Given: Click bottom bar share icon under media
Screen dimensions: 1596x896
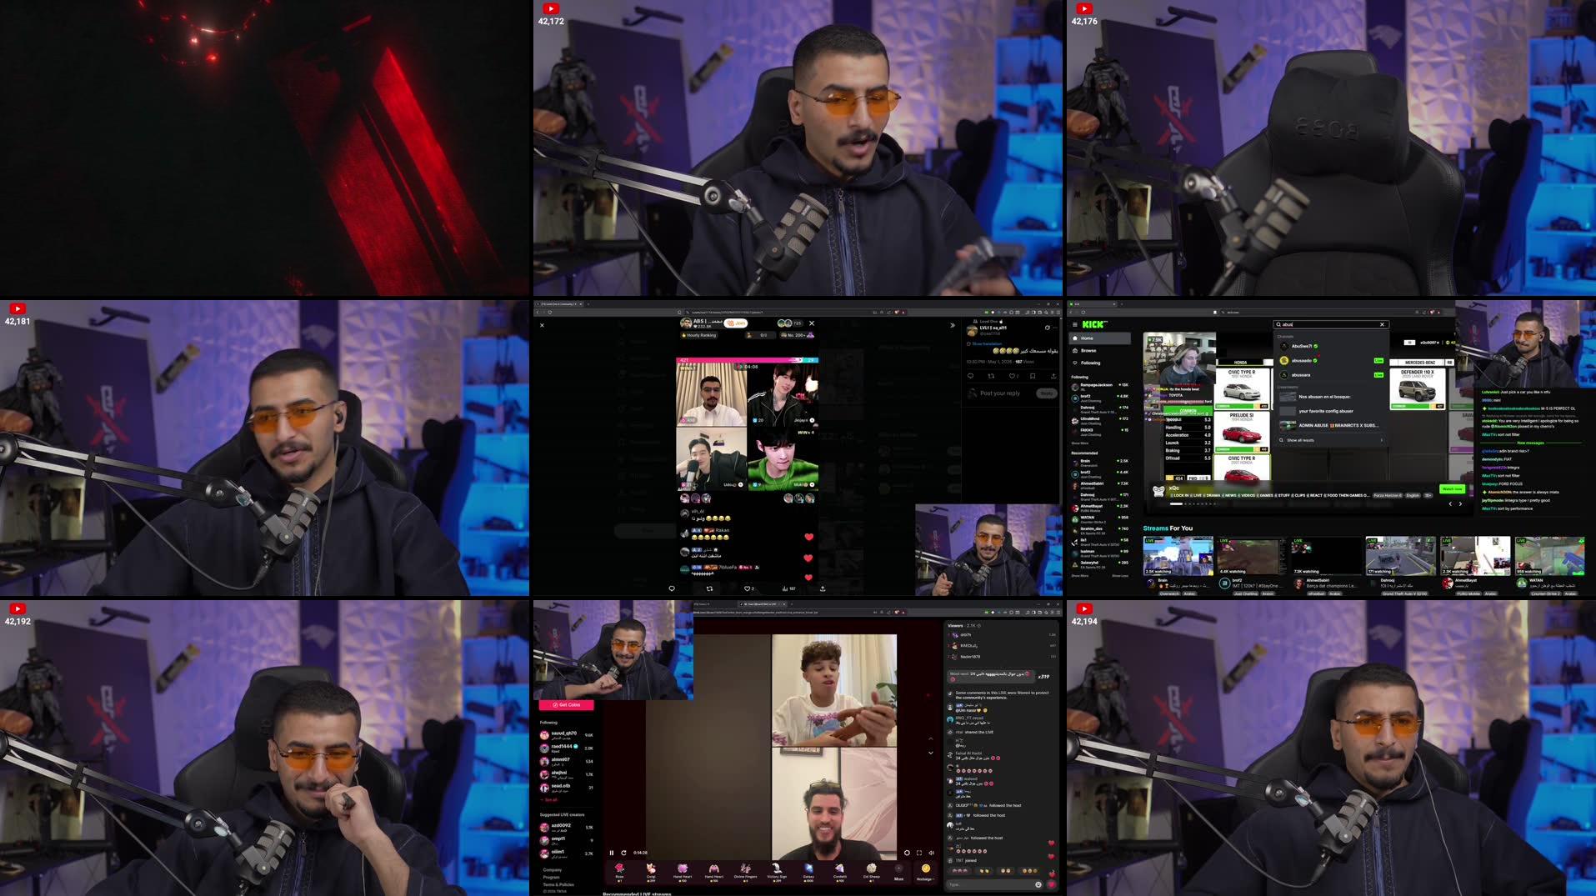Looking at the screenshot, I should click(823, 588).
